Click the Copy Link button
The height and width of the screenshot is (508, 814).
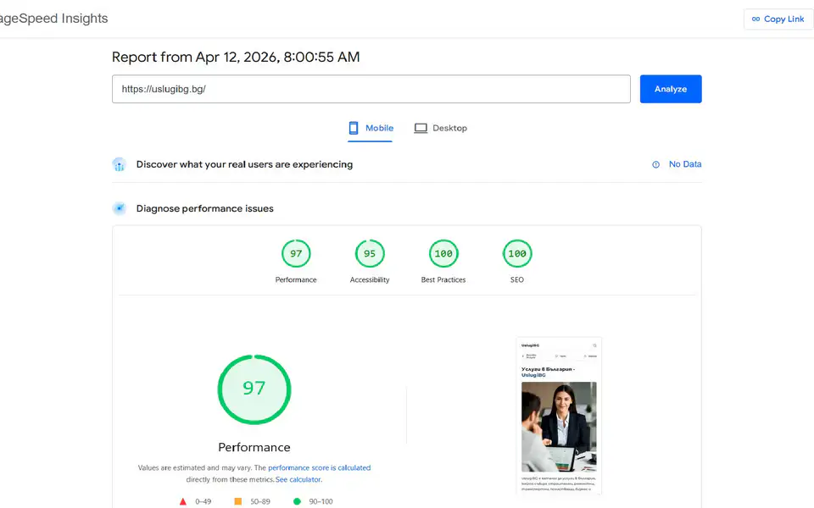pyautogui.click(x=778, y=19)
